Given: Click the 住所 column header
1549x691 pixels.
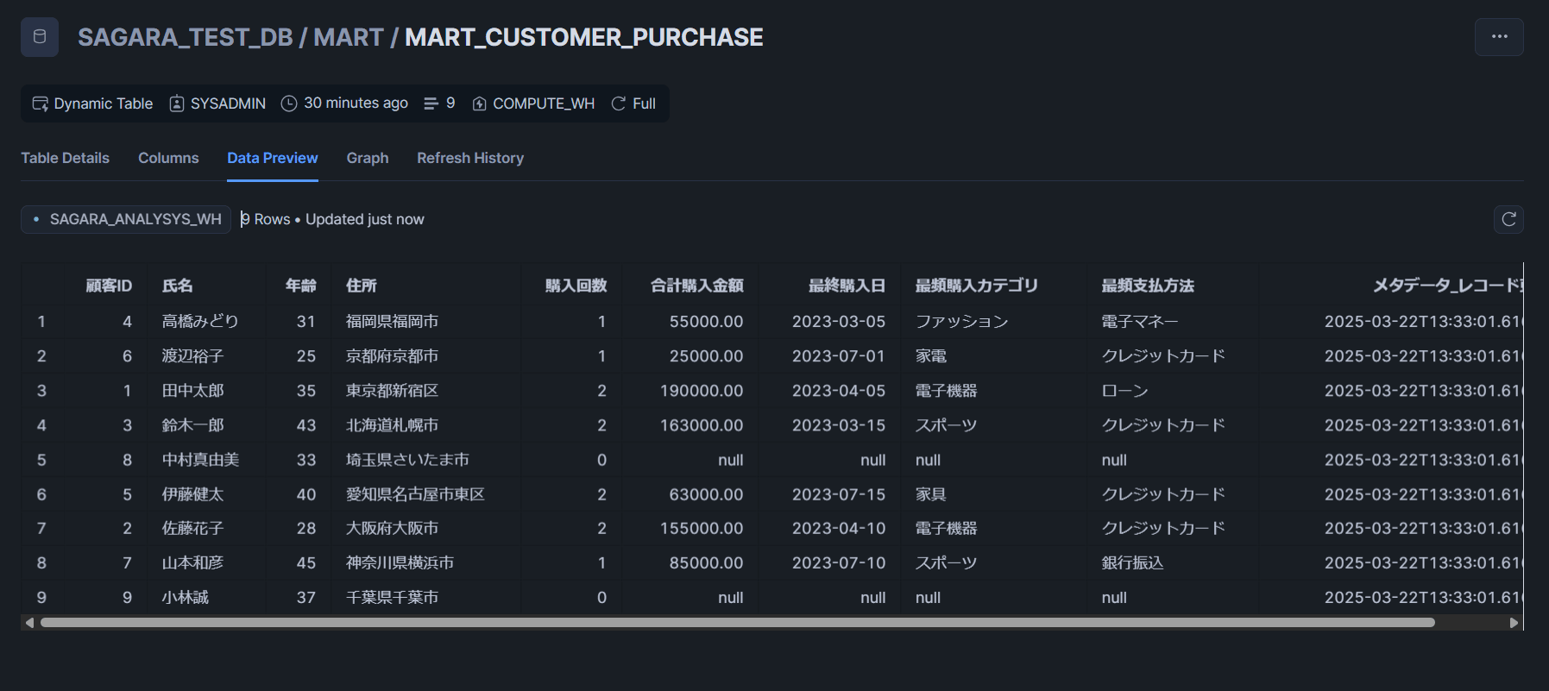Looking at the screenshot, I should pyautogui.click(x=362, y=286).
